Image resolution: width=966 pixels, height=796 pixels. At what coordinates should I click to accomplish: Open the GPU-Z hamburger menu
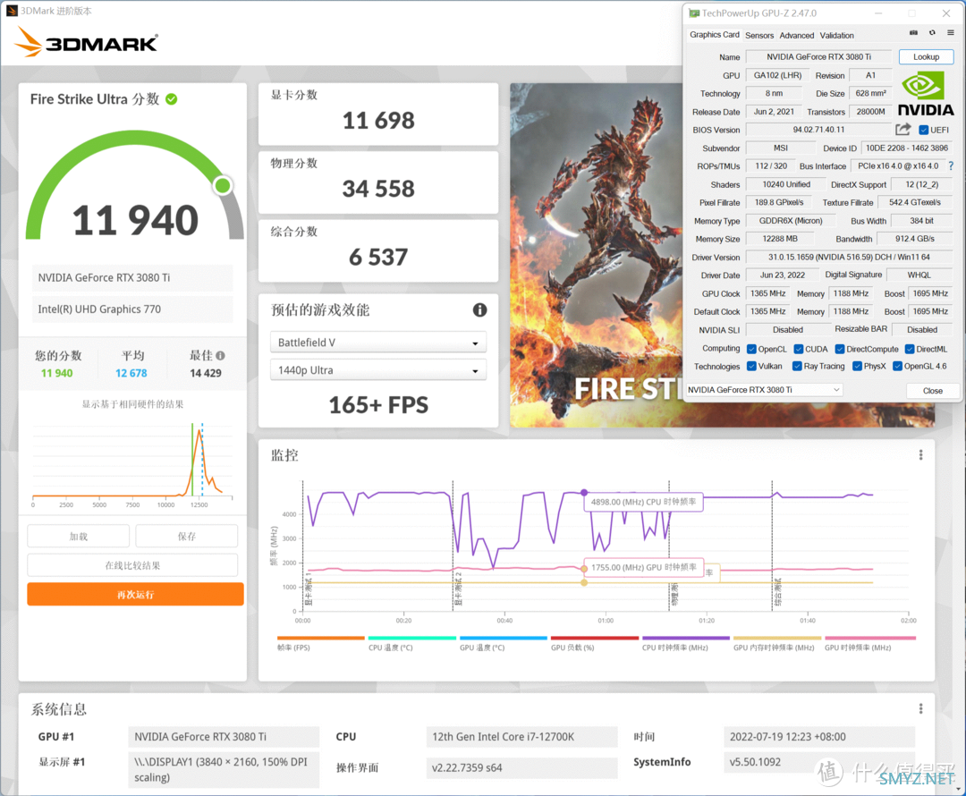coord(951,33)
